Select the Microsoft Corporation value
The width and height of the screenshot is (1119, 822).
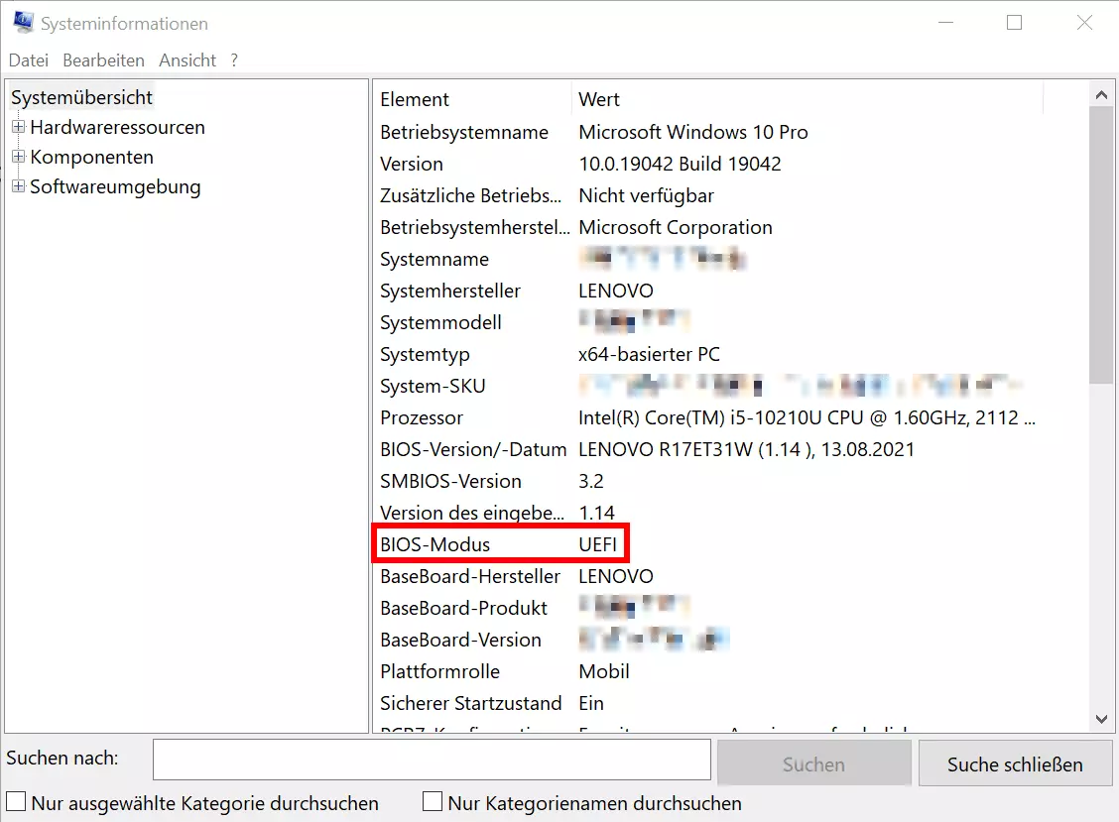coord(676,228)
